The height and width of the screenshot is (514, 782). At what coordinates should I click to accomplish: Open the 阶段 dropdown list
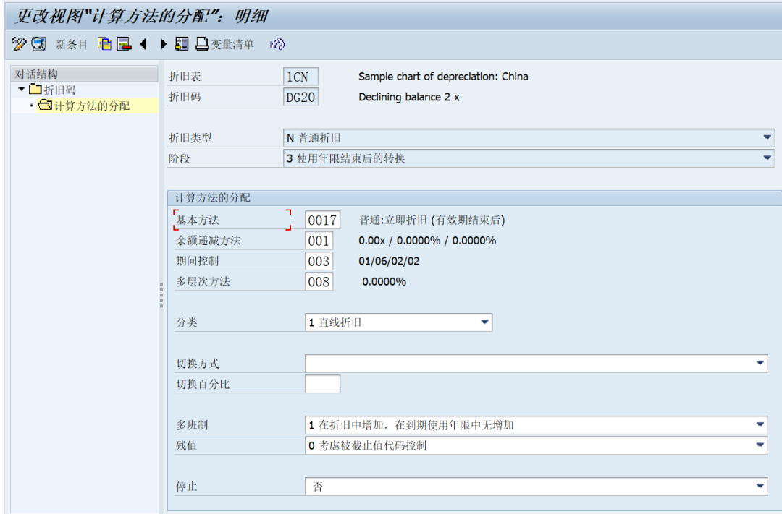coord(767,158)
